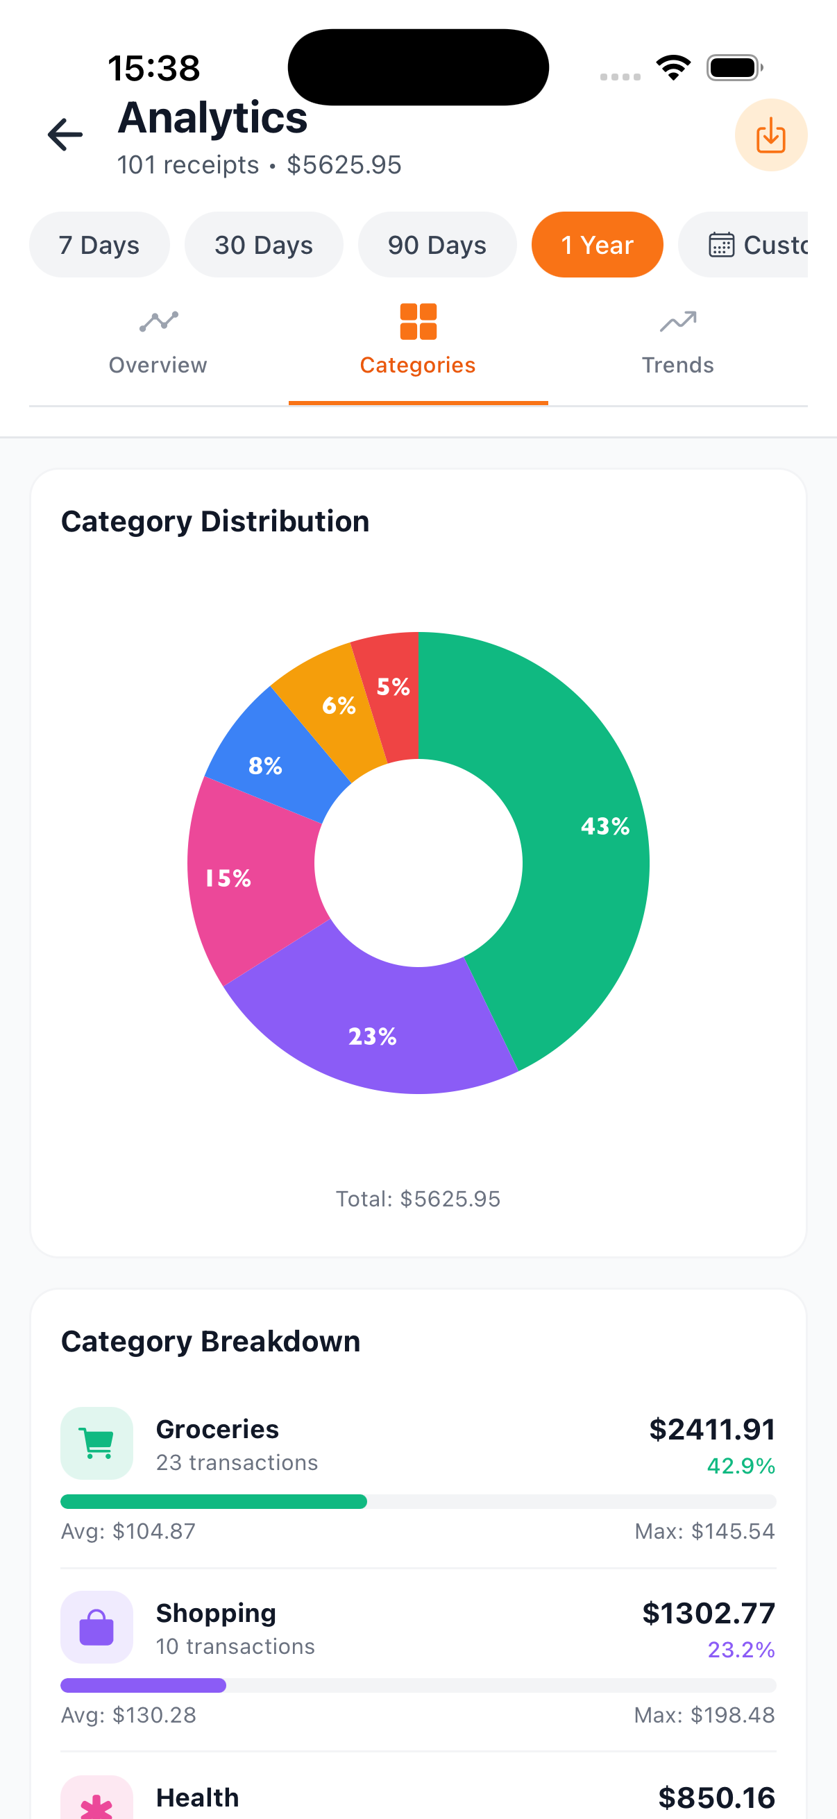This screenshot has height=1819, width=837.
Task: Tap the Overview line-chart icon
Action: coord(158,322)
